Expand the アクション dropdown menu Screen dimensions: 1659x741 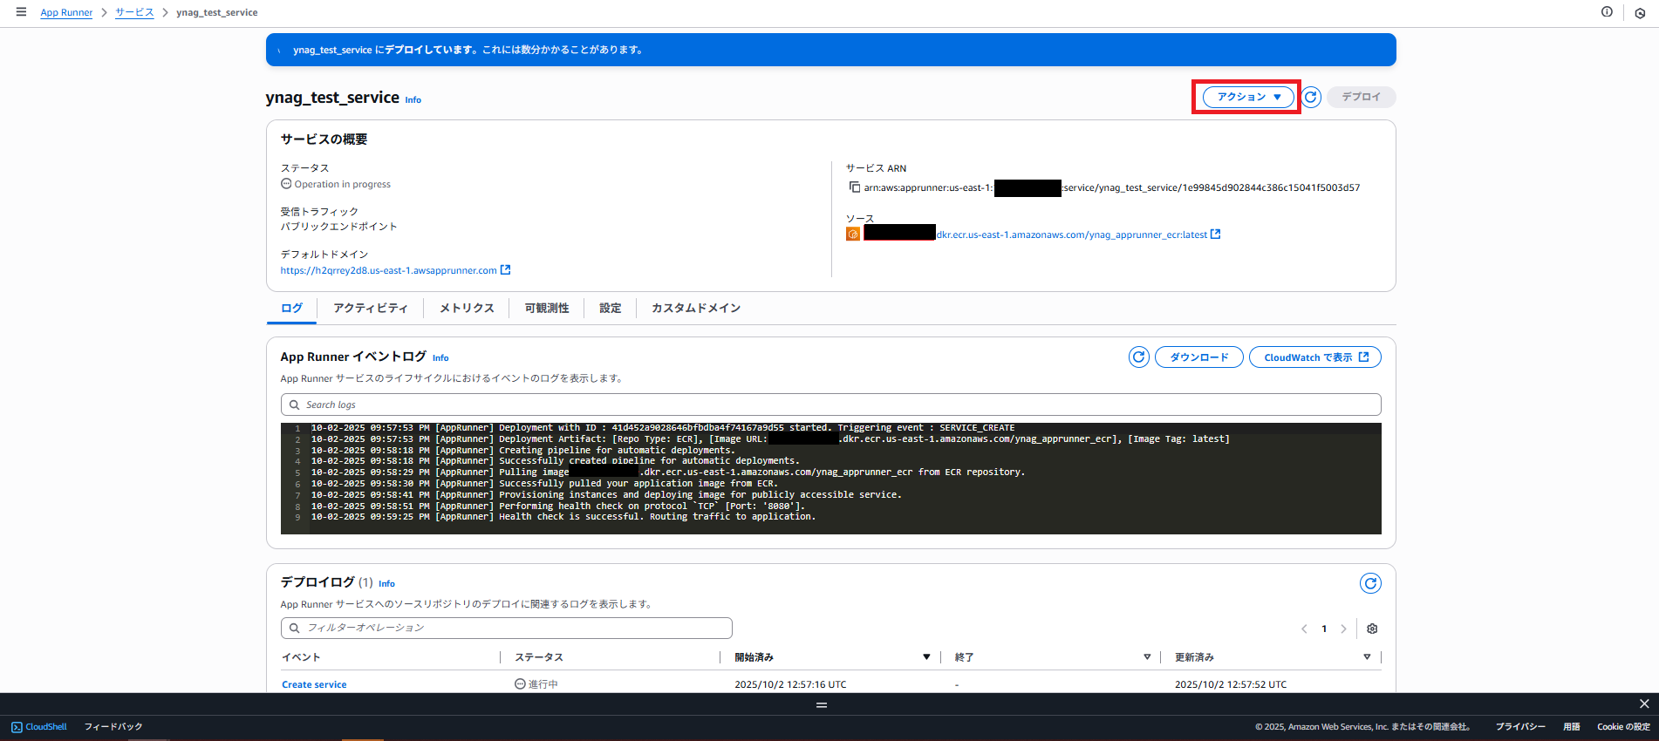coord(1248,97)
